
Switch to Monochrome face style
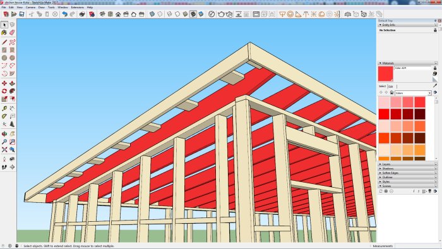pyautogui.click(x=201, y=14)
